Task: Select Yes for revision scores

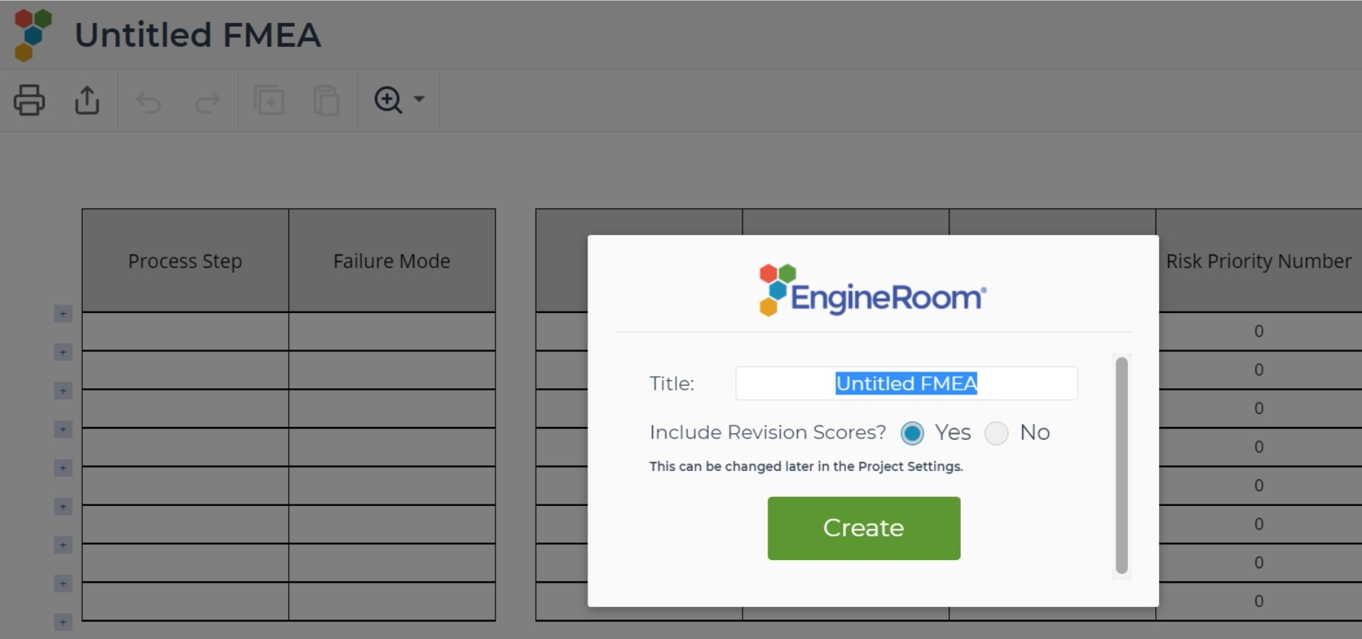Action: click(912, 433)
